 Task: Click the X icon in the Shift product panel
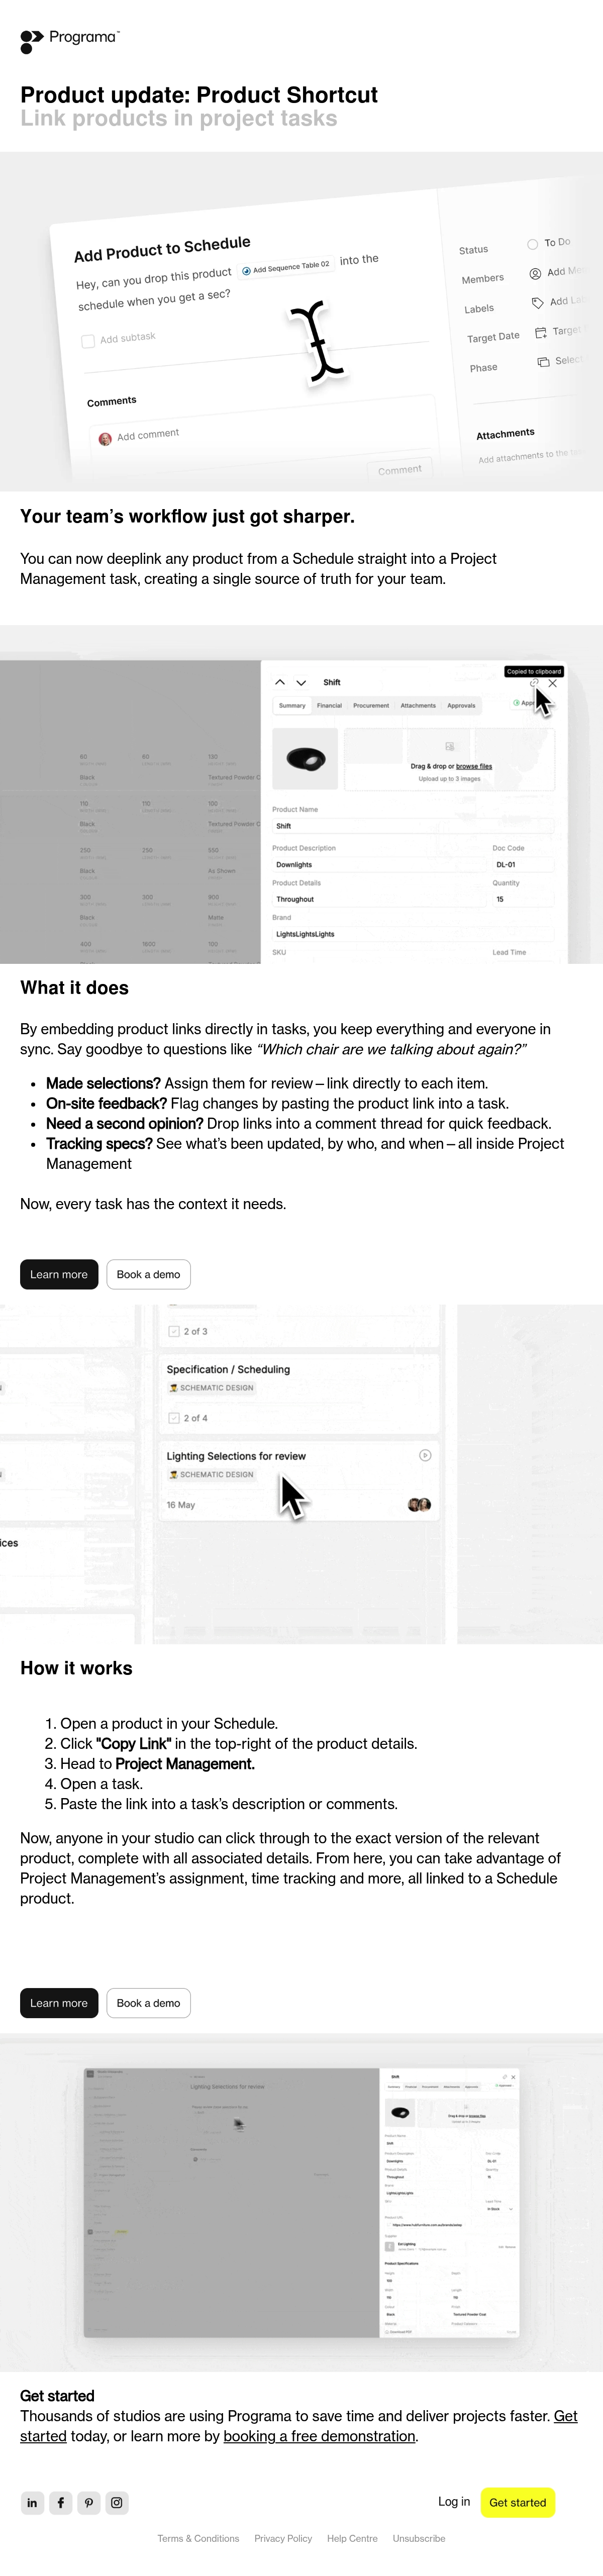tap(552, 683)
